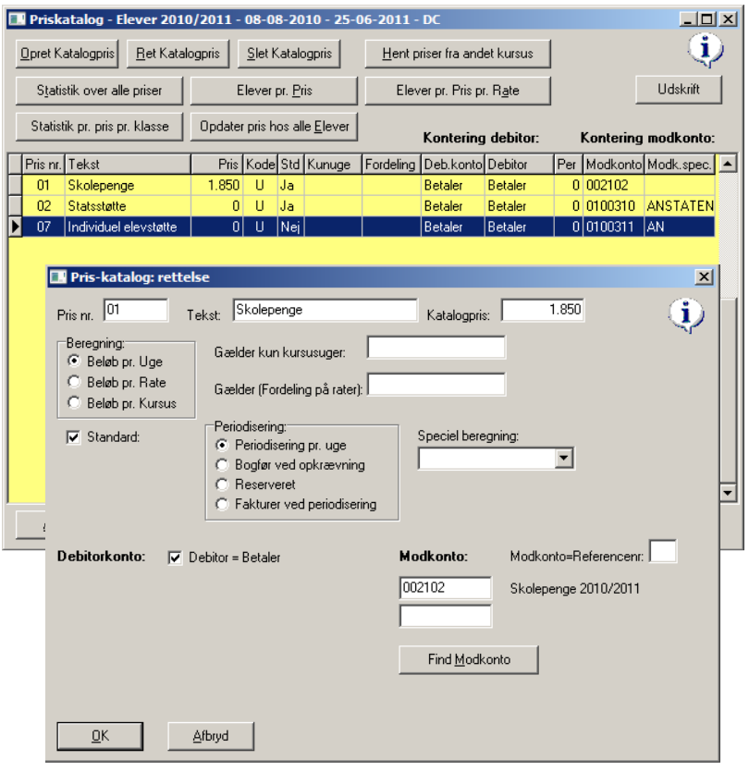Click Opdater pris hos alle Elever
749x773 pixels.
(274, 127)
